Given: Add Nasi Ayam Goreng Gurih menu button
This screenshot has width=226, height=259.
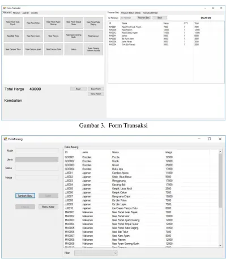Looking at the screenshot, I should (x=74, y=36).
